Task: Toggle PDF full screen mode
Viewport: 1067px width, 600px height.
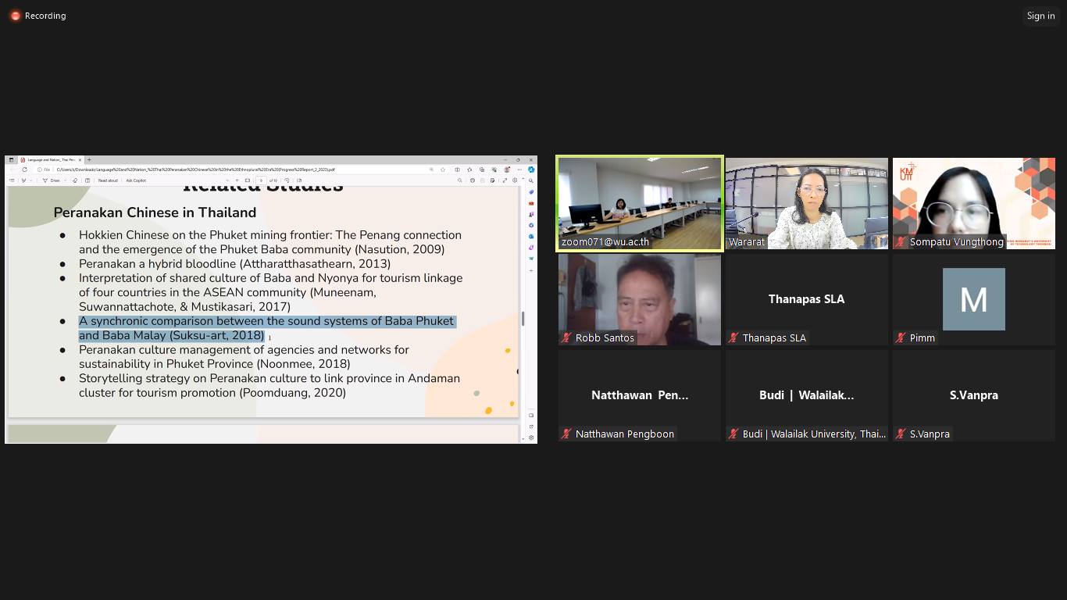Action: tap(505, 180)
